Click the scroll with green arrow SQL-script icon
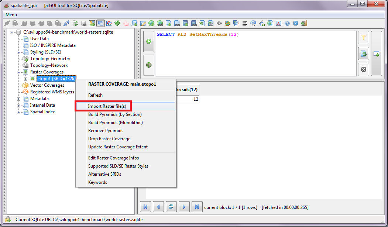 coord(134,23)
